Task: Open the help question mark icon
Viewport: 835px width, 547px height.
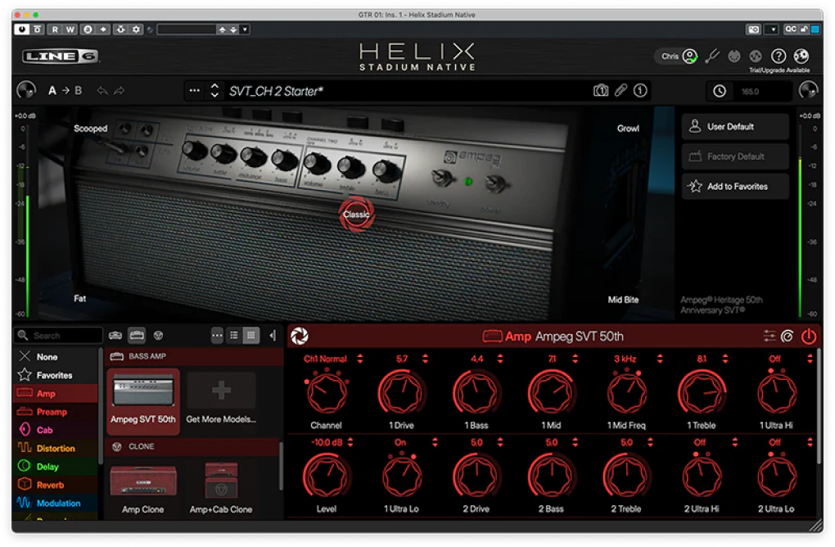Action: [779, 56]
